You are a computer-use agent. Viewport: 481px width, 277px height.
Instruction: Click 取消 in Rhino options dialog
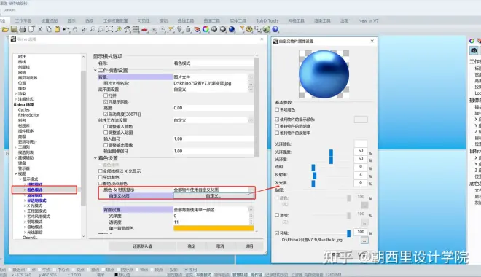[220, 246]
